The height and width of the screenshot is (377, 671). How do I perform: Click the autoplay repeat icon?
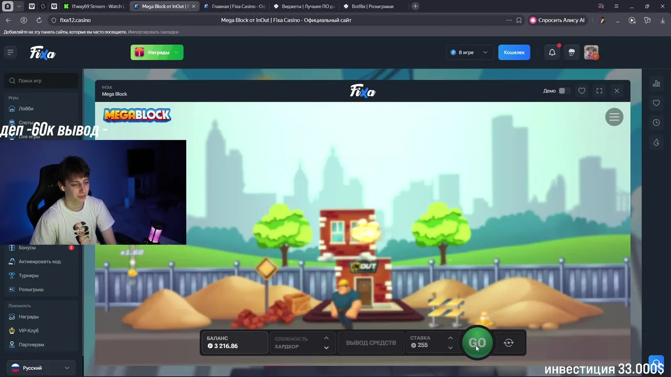508,342
